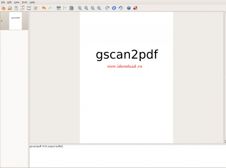Click the zoom to fit magnifier icon
Image resolution: width=226 pixels, height=168 pixels.
86,8
